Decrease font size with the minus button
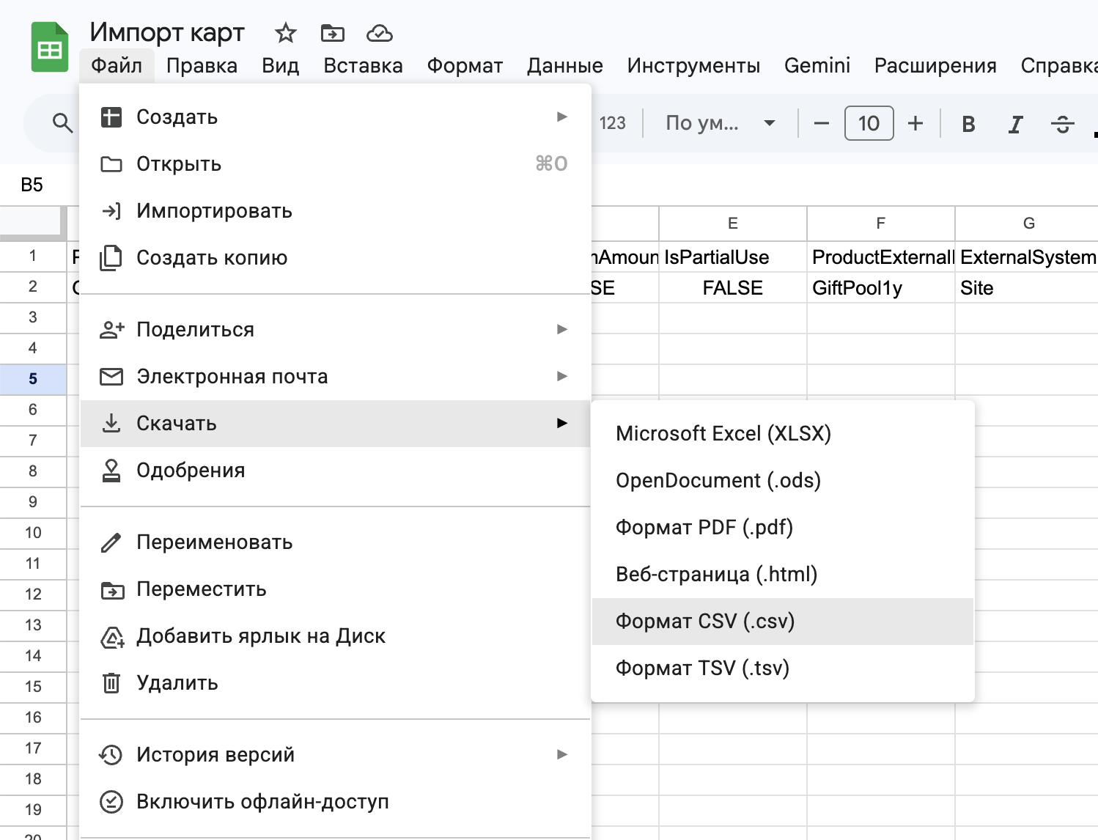Image resolution: width=1098 pixels, height=840 pixels. click(822, 123)
